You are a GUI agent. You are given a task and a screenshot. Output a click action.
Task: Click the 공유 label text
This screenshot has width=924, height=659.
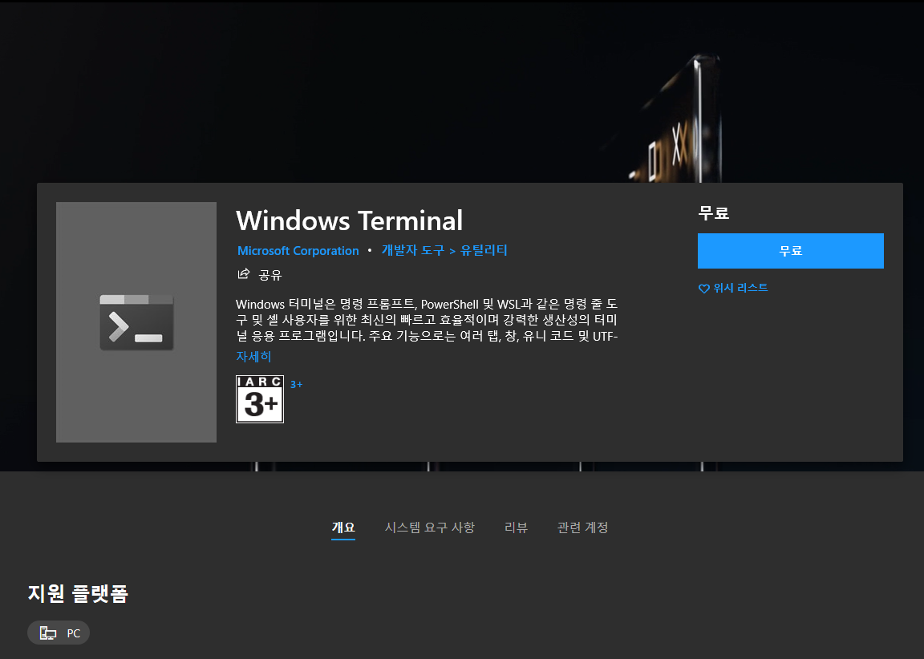tap(270, 275)
